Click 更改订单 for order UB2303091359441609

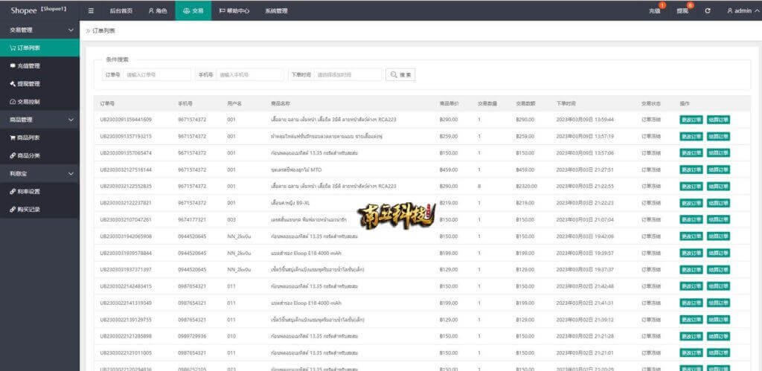(x=691, y=119)
